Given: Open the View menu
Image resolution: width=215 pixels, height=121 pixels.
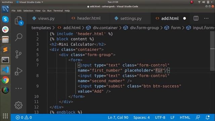Looking at the screenshot, I should [38, 11].
